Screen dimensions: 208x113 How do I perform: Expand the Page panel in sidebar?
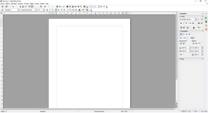click(x=180, y=59)
